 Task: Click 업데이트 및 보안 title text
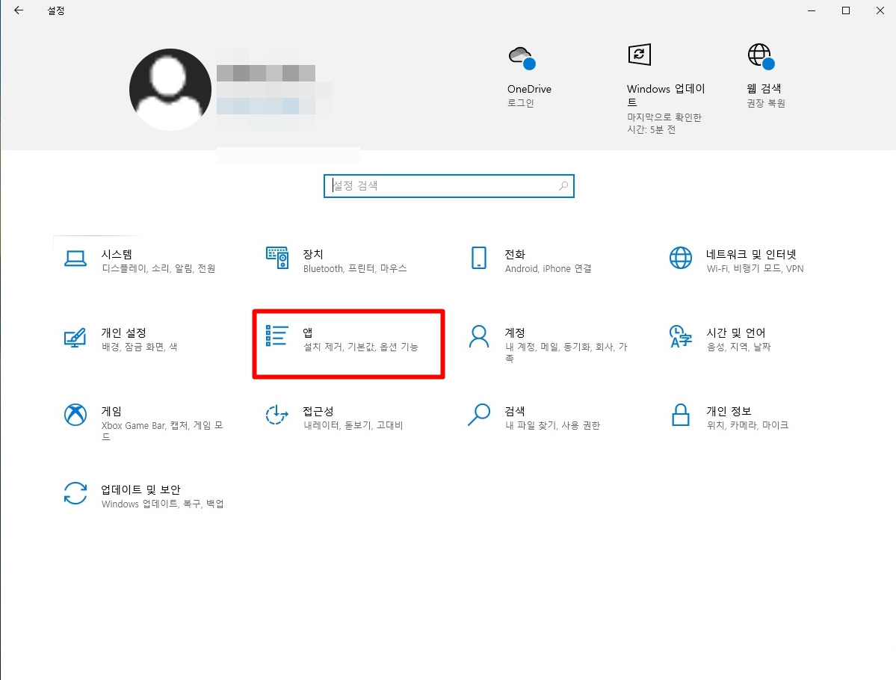pos(140,489)
